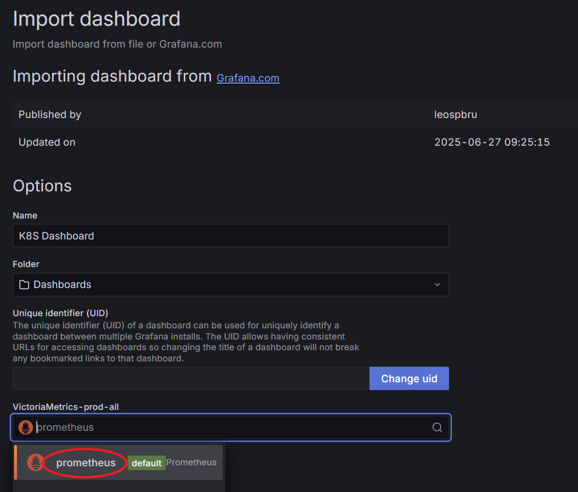Click the grey Prometheus type label in option
Screen dimensions: 578x492
191,462
